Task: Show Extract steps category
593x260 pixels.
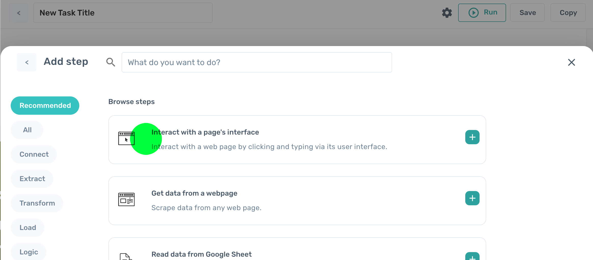Action: pos(32,179)
